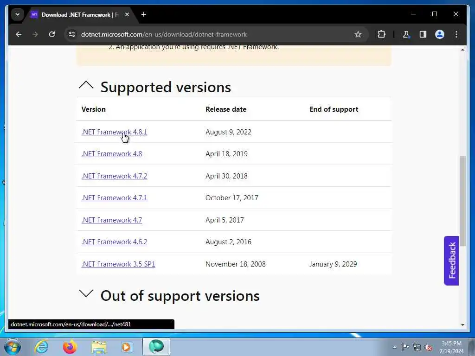Close the Download .NET Framework tab
Screen dimensions: 475x356
click(127, 14)
